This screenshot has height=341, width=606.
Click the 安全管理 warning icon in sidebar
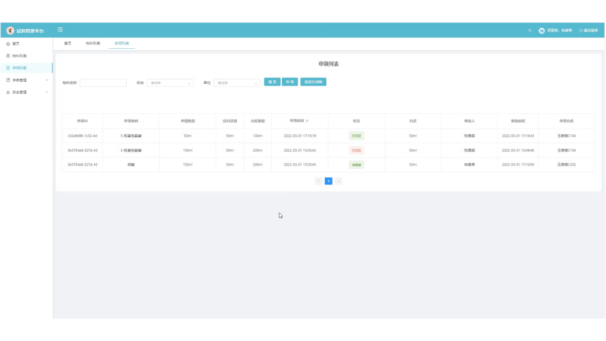(8, 92)
